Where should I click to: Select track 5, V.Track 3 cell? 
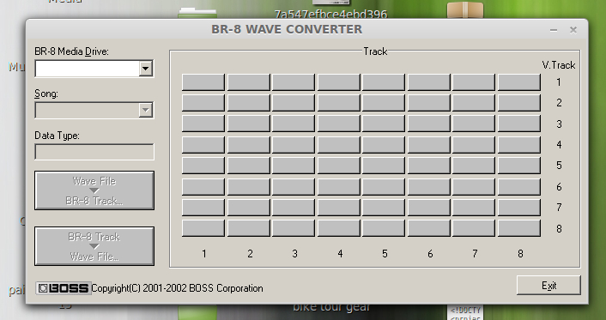coord(384,124)
